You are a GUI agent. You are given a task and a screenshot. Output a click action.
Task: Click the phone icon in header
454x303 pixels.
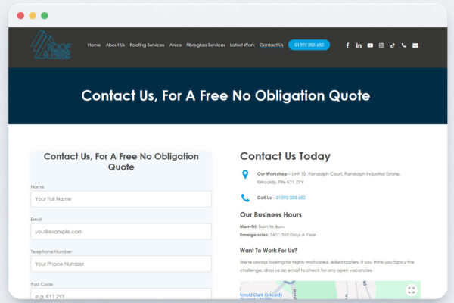(404, 45)
